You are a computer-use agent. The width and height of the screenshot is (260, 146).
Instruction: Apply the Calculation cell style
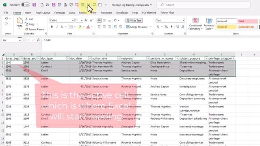click(248, 27)
